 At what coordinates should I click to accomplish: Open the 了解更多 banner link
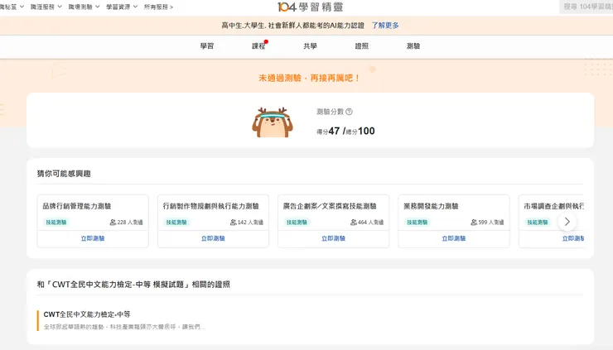click(385, 26)
